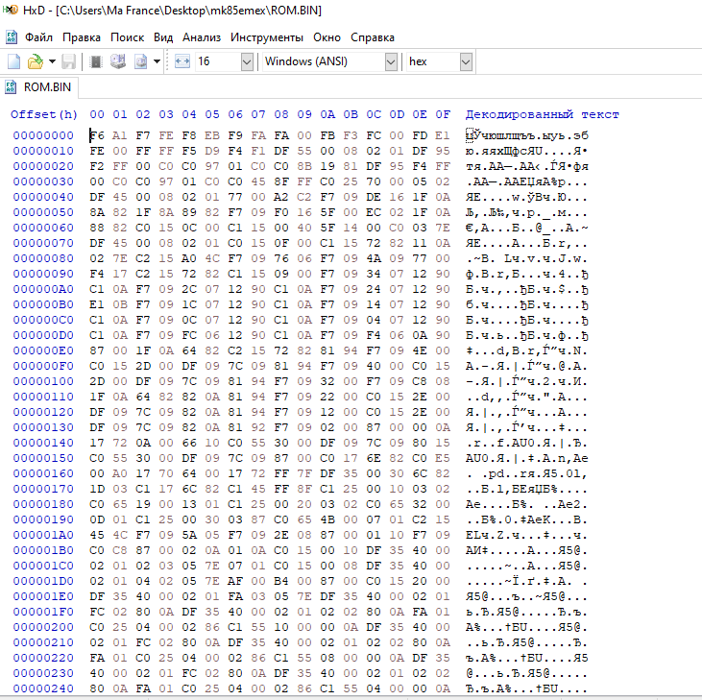Click the Offset(h) column header
702x700 pixels.
[44, 114]
